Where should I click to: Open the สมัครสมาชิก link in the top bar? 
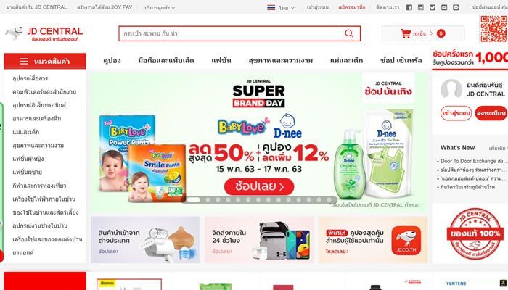pos(351,7)
